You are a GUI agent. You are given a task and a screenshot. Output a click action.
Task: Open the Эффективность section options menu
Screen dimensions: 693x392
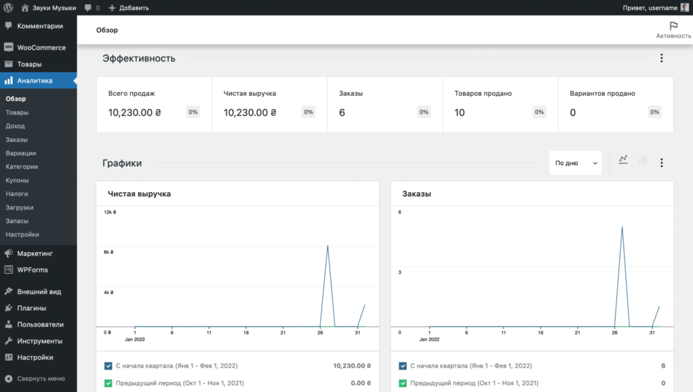662,58
